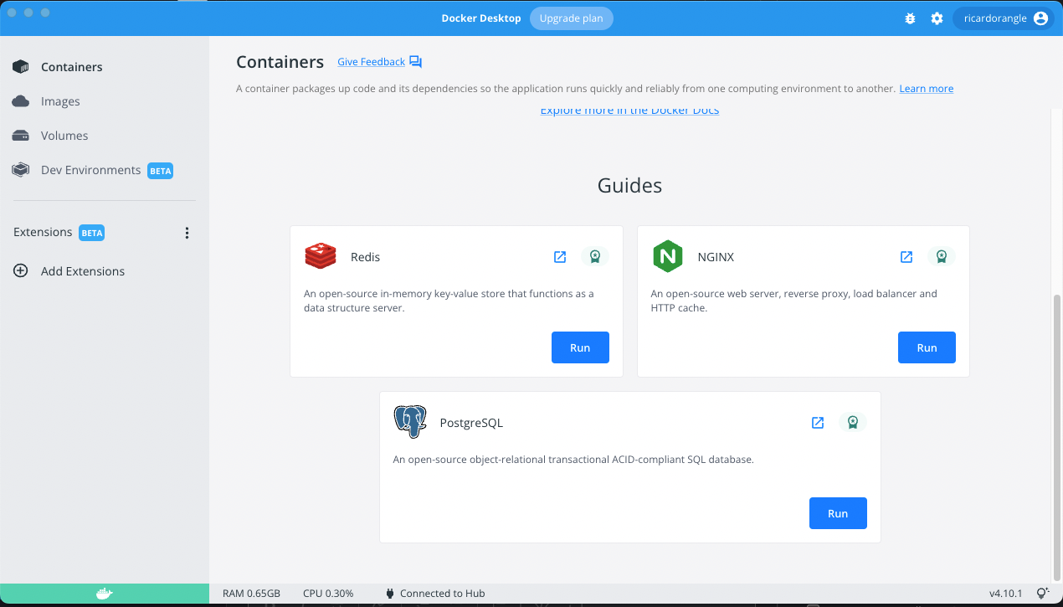Click the Redis card title
This screenshot has width=1063, height=607.
365,257
